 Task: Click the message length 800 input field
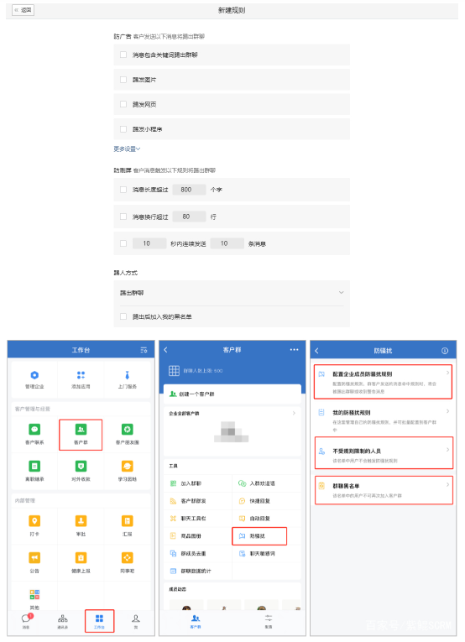pyautogui.click(x=189, y=190)
